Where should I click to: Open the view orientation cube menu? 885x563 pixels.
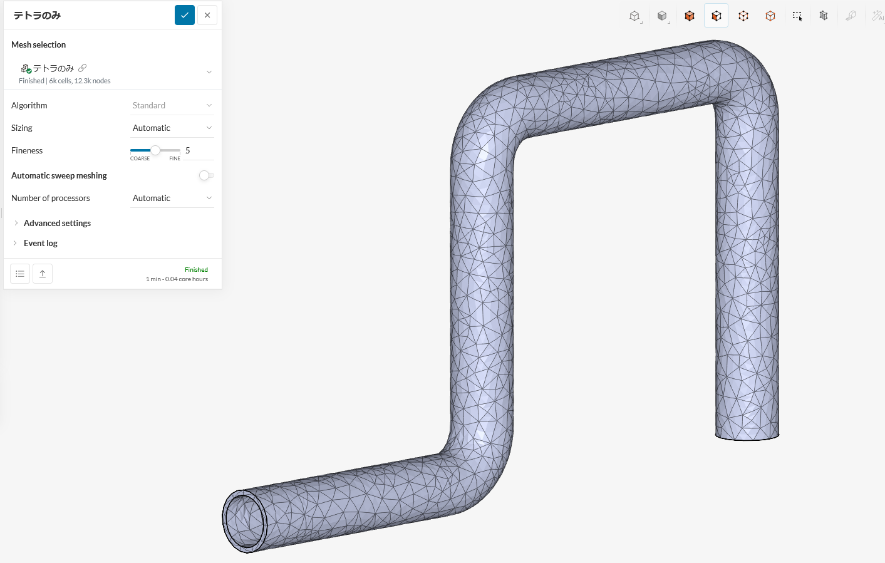635,16
